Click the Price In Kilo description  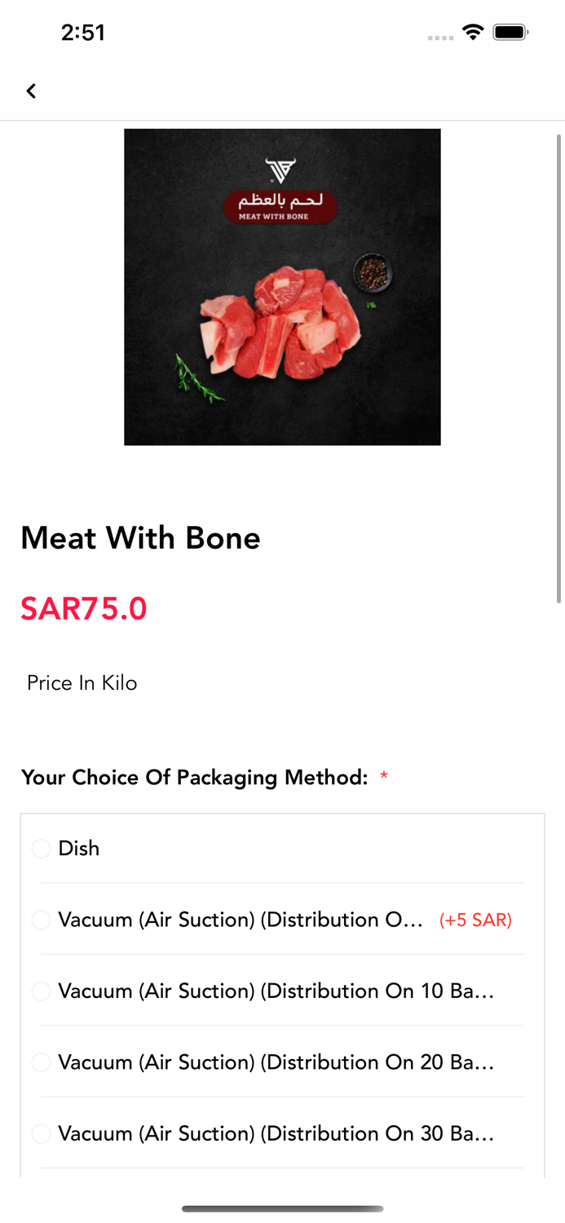pos(82,683)
